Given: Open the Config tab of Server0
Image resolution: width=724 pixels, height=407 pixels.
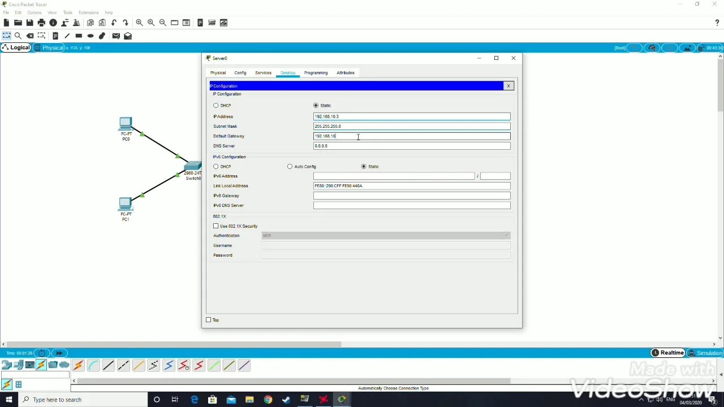Looking at the screenshot, I should point(240,73).
